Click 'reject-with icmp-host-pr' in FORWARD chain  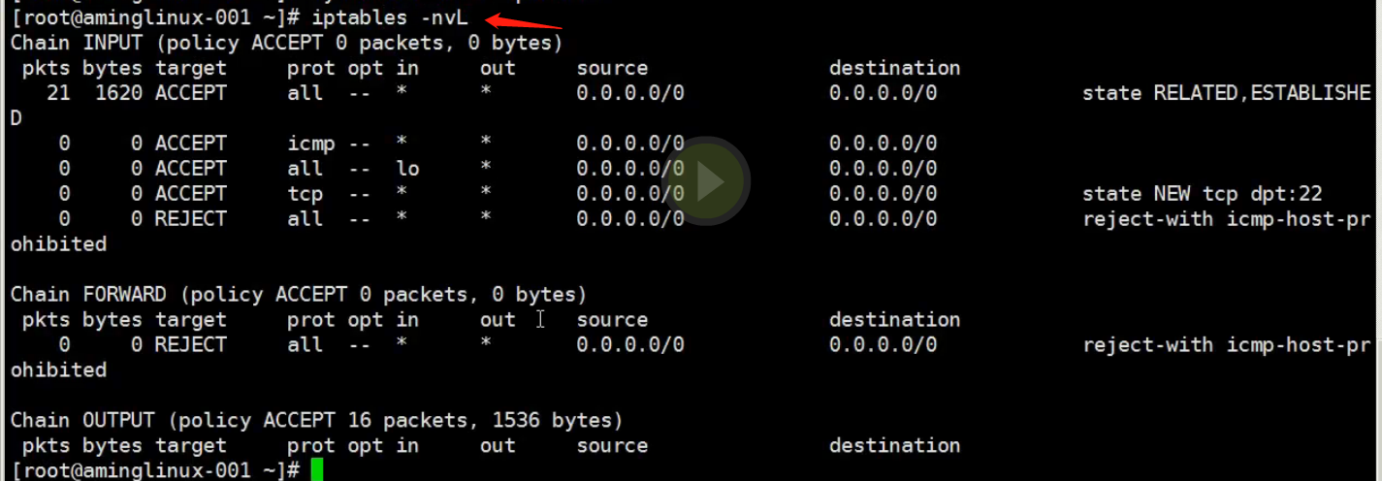pyautogui.click(x=1227, y=344)
